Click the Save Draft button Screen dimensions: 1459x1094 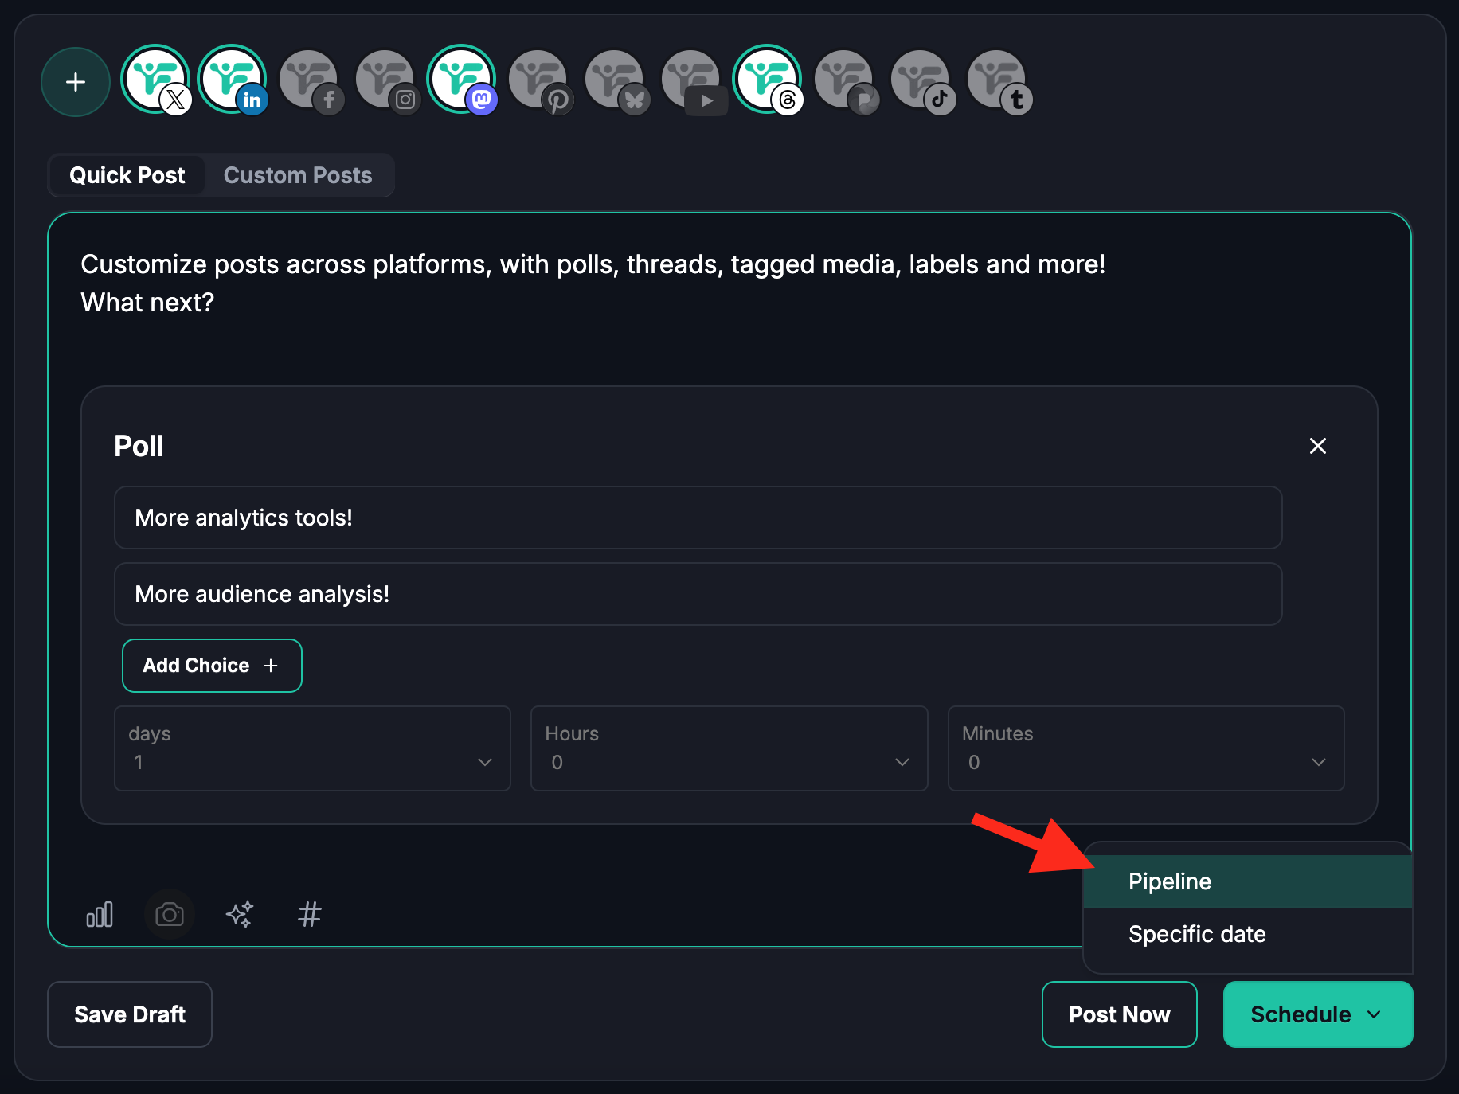[x=130, y=1014]
